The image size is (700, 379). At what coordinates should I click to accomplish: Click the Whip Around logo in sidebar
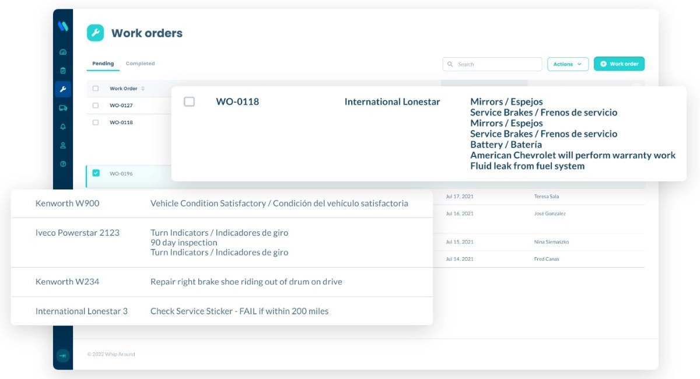coord(63,26)
